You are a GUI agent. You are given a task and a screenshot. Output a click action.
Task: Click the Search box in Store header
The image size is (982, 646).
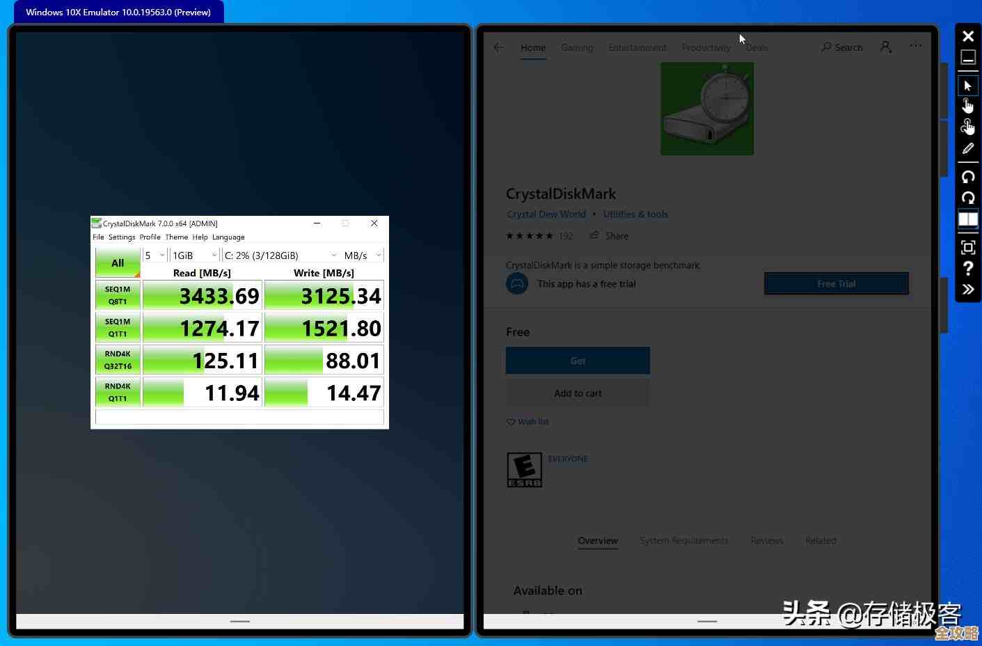(x=841, y=47)
